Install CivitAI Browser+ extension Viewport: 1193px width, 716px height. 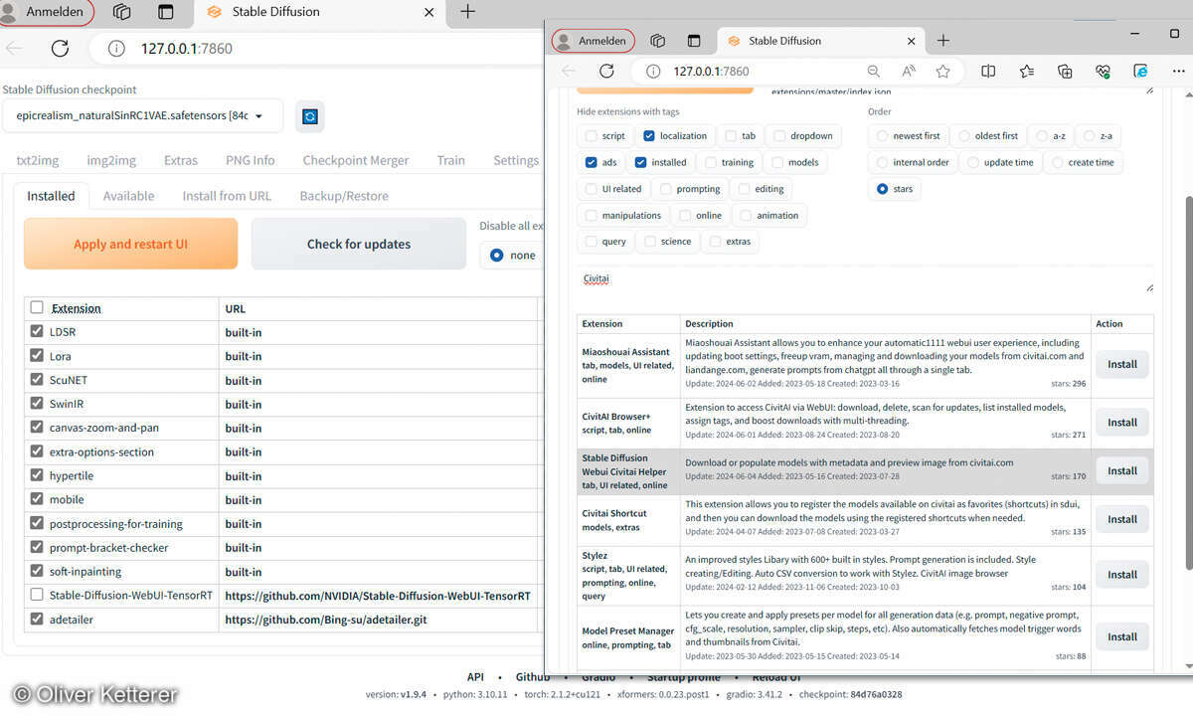tap(1122, 423)
